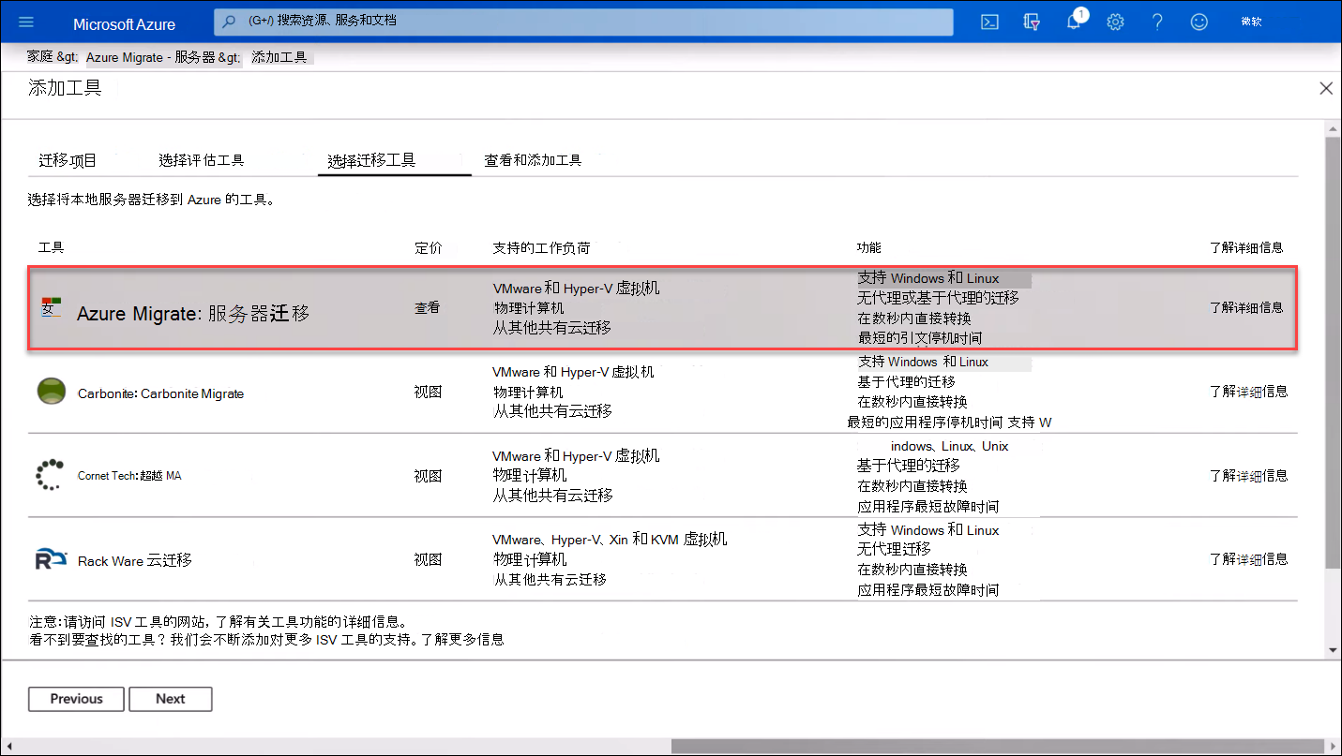Click the 工具 column header
The image size is (1342, 756).
point(51,247)
